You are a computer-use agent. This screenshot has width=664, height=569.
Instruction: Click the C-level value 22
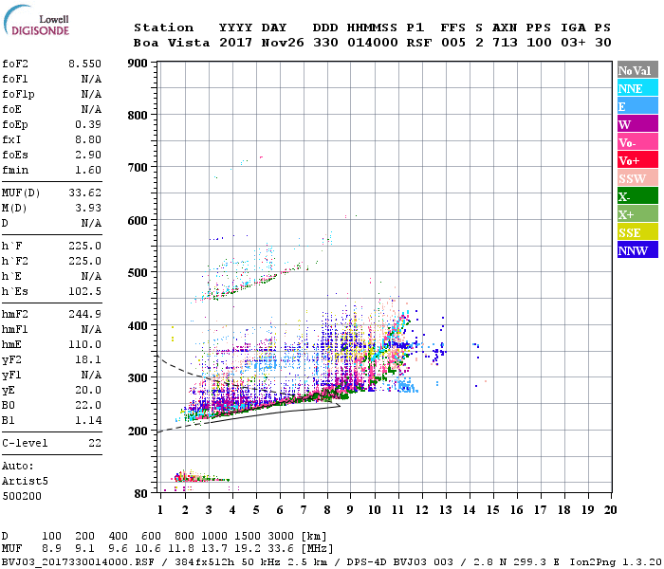tap(95, 443)
